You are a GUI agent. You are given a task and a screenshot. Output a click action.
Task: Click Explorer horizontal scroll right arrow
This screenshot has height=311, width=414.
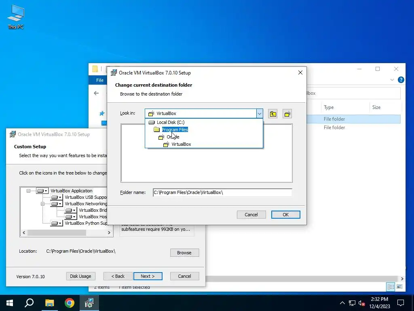tap(402, 279)
